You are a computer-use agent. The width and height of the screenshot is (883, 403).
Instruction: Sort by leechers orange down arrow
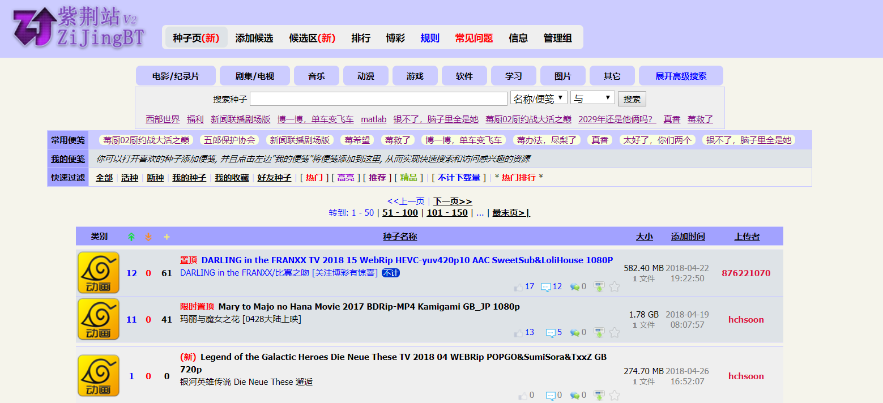(x=148, y=237)
